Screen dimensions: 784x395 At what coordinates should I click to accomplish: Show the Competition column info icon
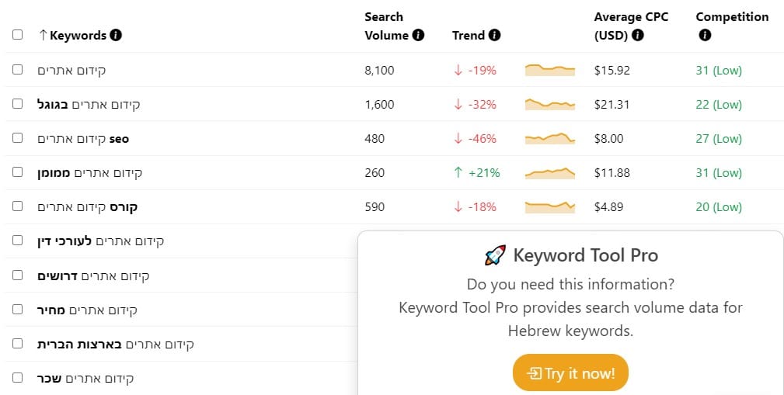[705, 35]
